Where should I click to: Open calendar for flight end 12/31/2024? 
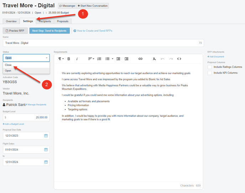(x=46, y=162)
